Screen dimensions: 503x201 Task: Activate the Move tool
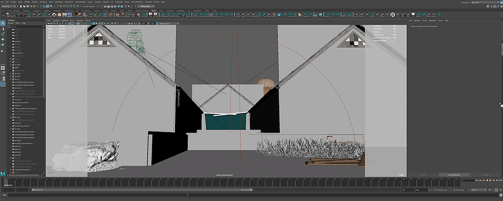(3, 39)
